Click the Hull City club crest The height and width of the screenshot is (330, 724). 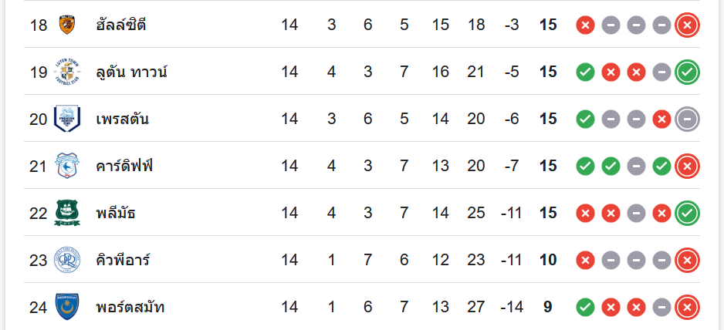[67, 25]
